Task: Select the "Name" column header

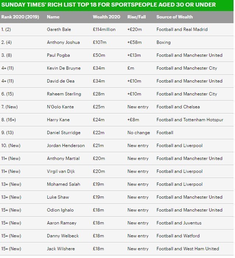Action: pyautogui.click(x=54, y=17)
